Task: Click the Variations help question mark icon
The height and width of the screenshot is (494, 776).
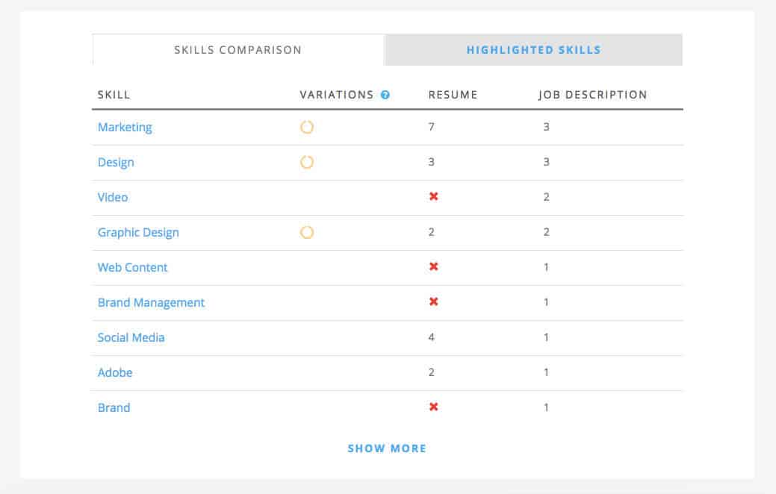Action: pyautogui.click(x=385, y=95)
